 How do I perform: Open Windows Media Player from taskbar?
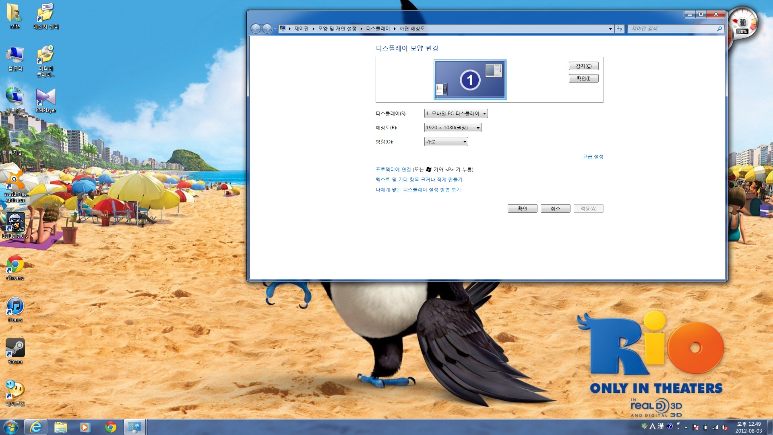pyautogui.click(x=85, y=427)
